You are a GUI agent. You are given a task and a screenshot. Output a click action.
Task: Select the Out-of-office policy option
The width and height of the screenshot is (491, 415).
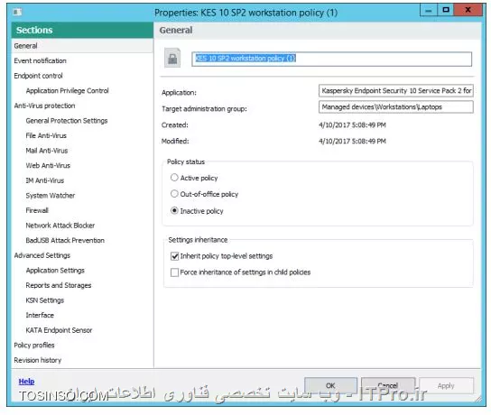[174, 194]
